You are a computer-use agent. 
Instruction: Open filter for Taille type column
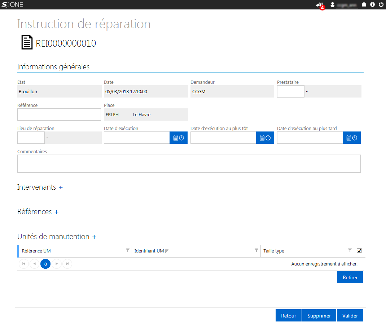point(350,251)
